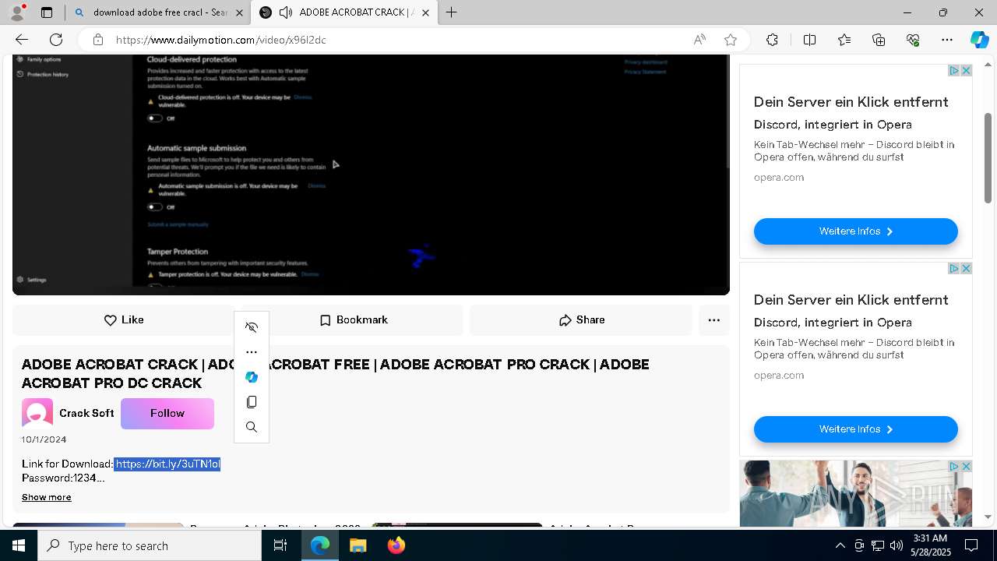Share the video

(x=581, y=320)
